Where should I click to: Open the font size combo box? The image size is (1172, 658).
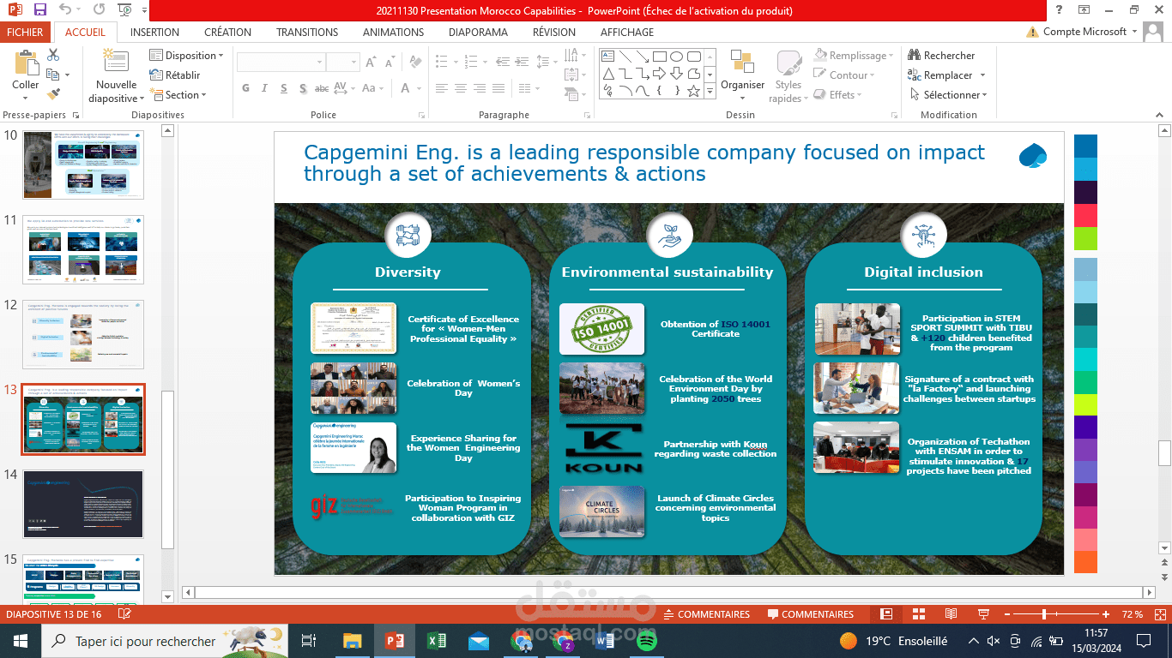(342, 63)
